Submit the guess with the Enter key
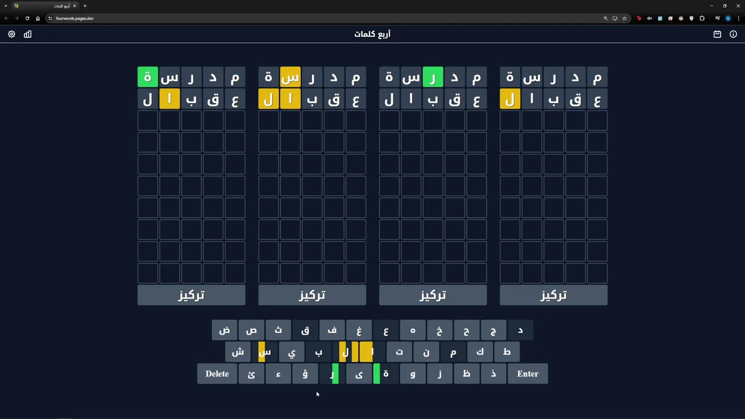 pos(528,374)
